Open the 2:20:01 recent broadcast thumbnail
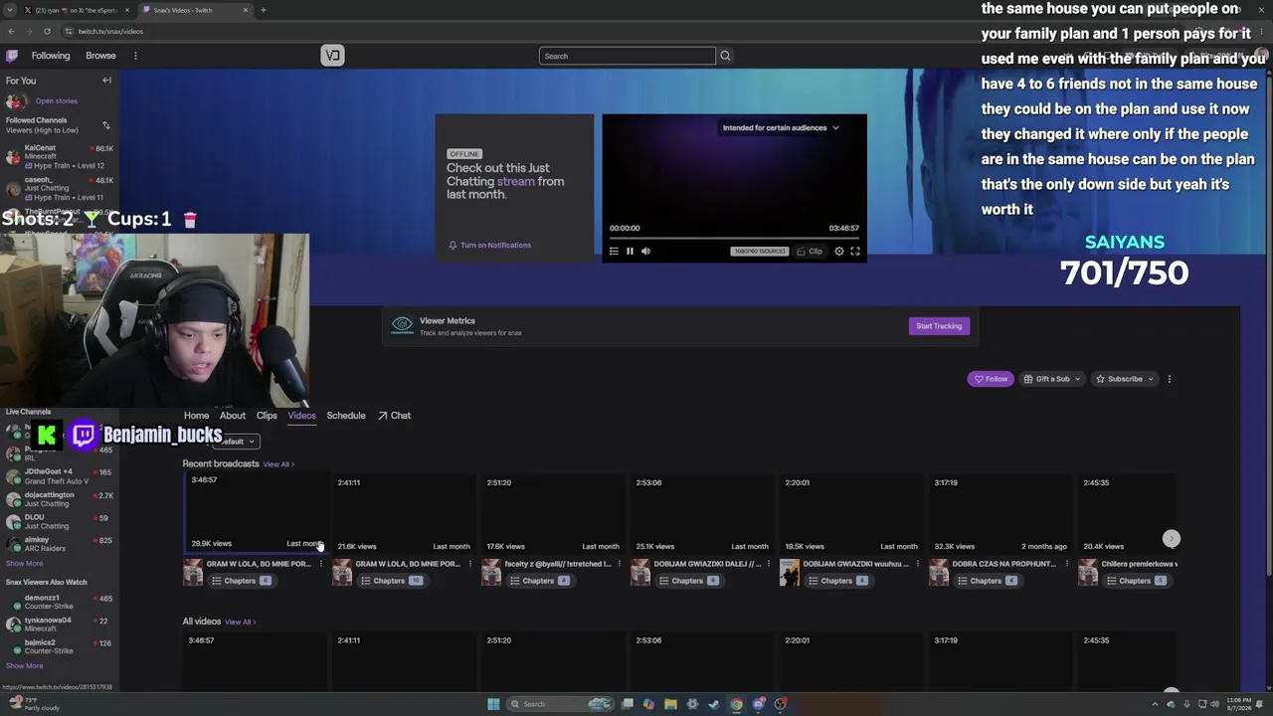 [x=850, y=513]
